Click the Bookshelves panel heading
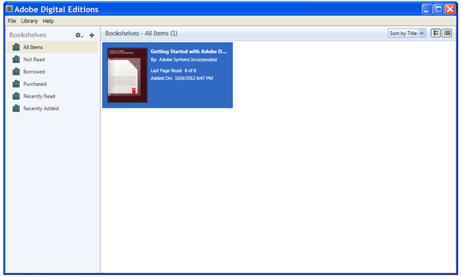Viewport: 461px width, 277px height. coord(28,35)
